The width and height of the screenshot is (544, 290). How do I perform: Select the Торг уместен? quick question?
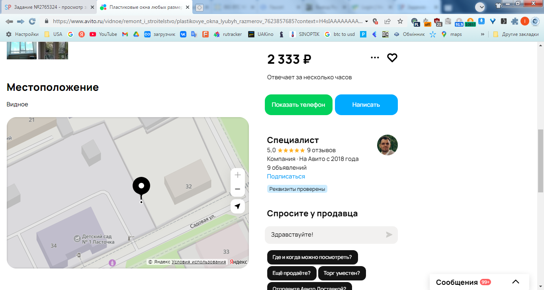[342, 273]
